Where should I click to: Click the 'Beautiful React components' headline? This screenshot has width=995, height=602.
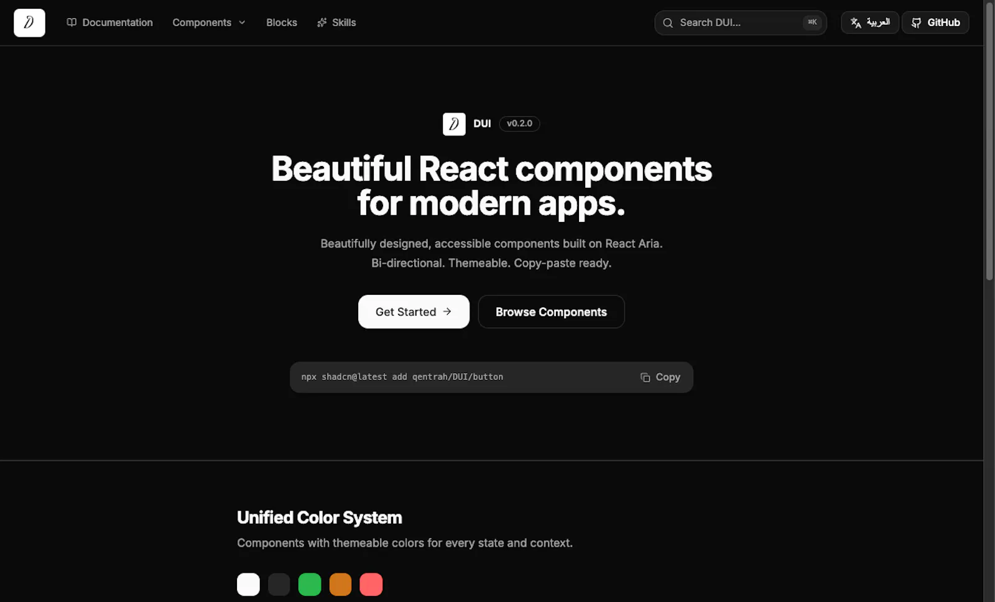coord(491,169)
